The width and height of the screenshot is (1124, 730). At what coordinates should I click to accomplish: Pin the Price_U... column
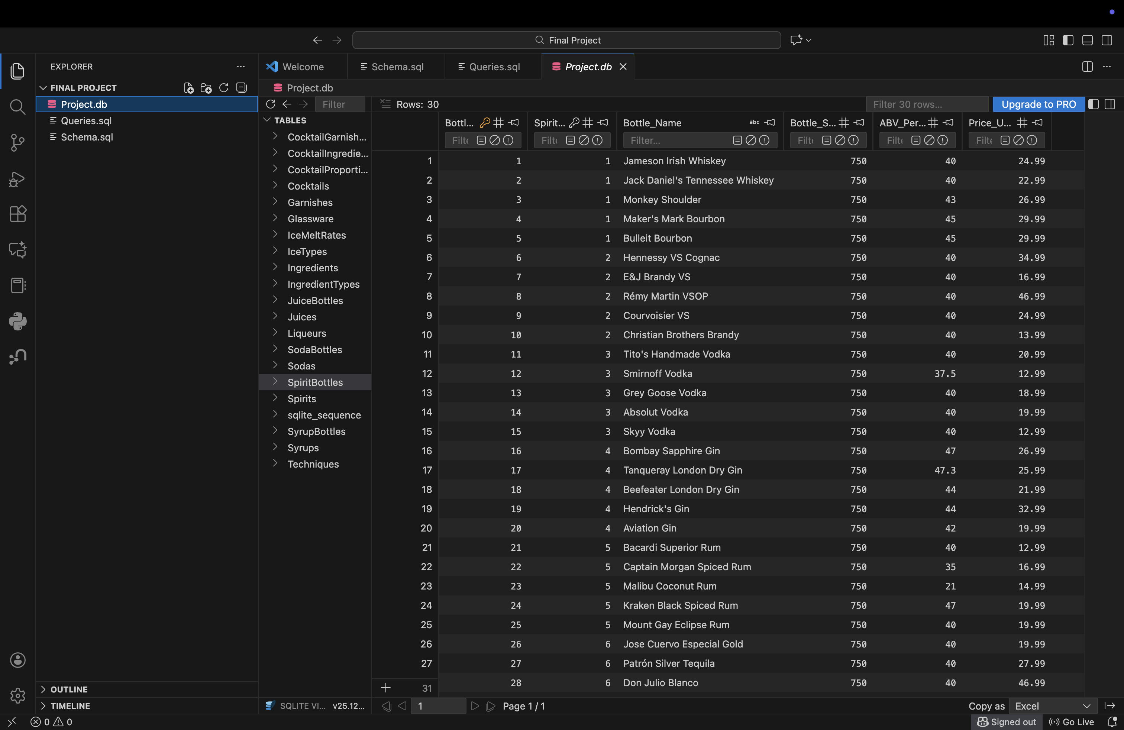pos(1037,123)
